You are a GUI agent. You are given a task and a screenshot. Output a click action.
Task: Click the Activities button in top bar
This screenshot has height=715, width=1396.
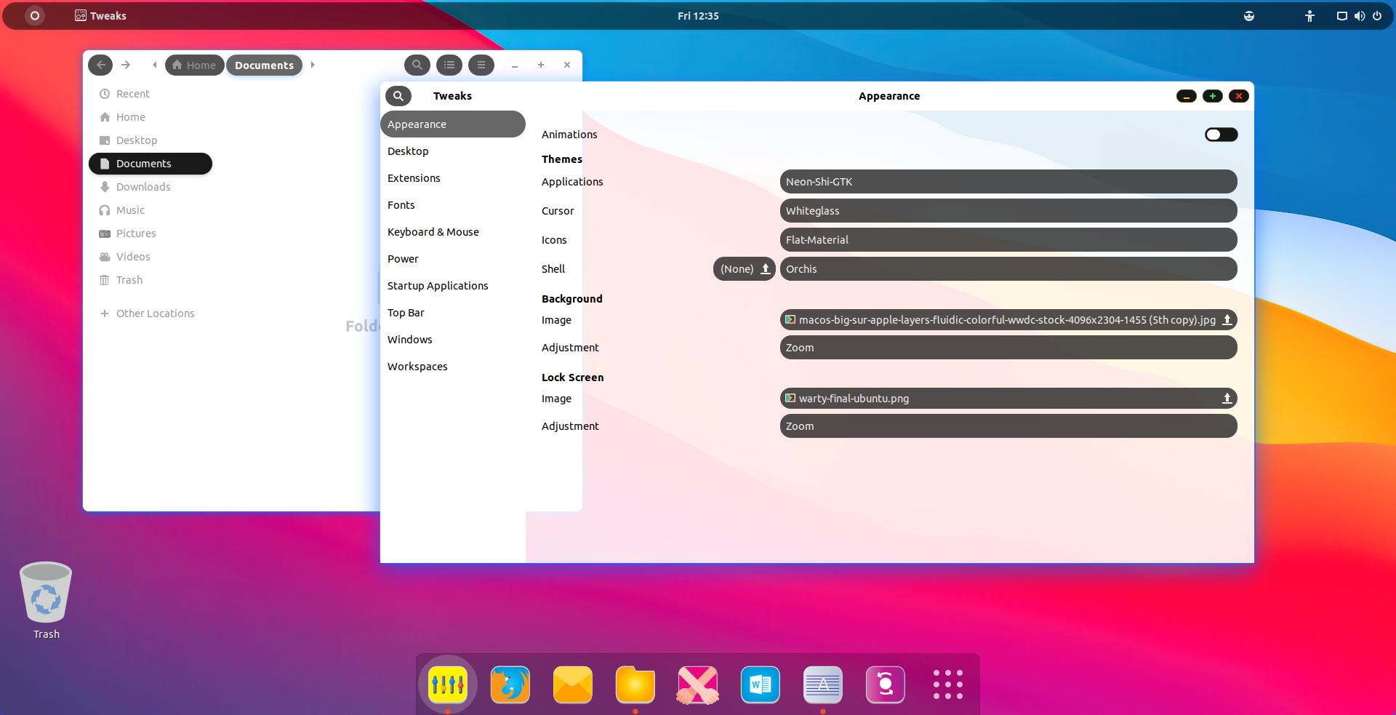[34, 15]
